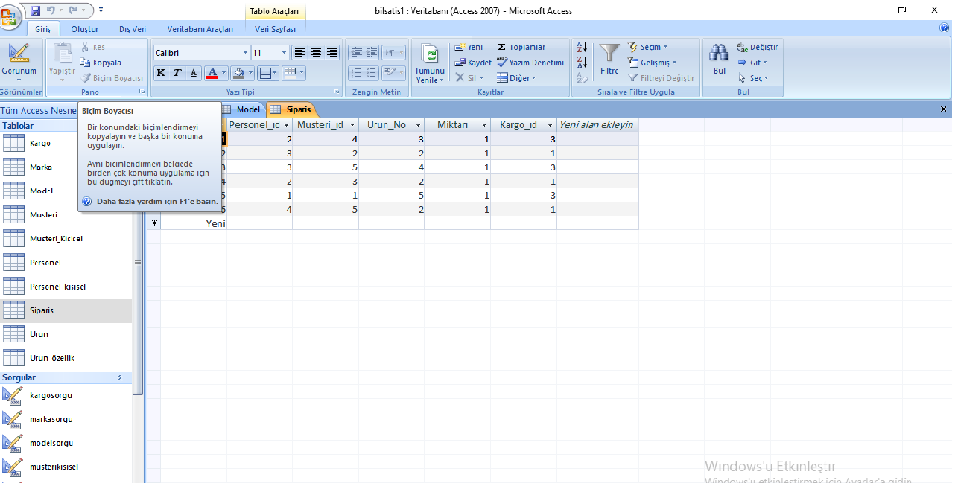Click Kaydet to save the record

click(x=473, y=63)
